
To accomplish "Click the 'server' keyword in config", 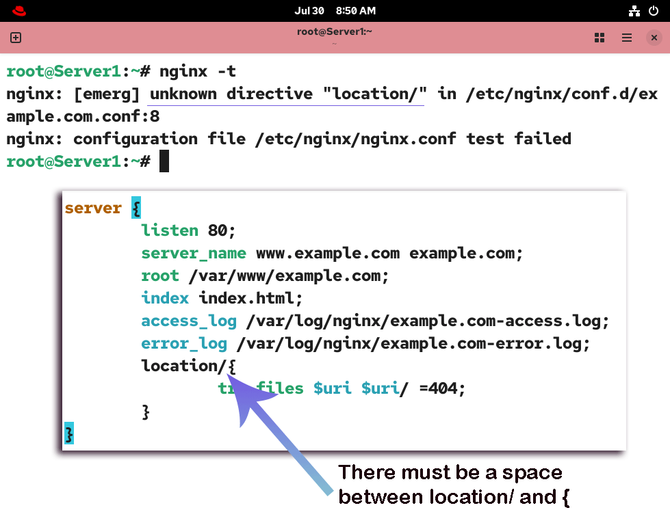I will tap(93, 208).
